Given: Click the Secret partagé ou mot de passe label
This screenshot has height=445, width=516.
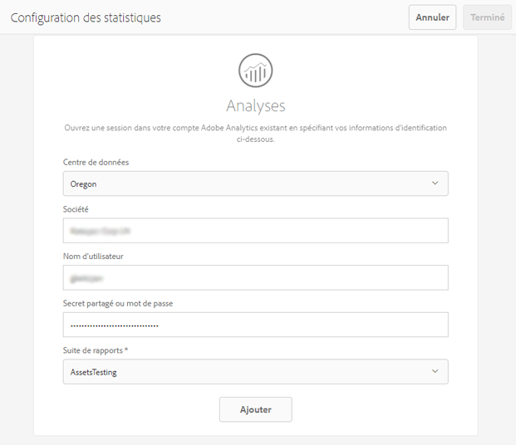Looking at the screenshot, I should pos(118,303).
